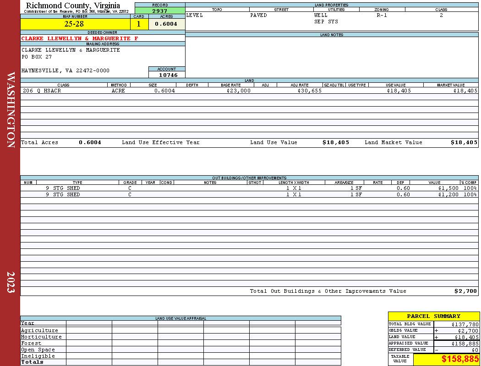Image resolution: width=481 pixels, height=366 pixels.
Task: Click LAND VALUE $18,405 in parcel summary
Action: pyautogui.click(x=467, y=337)
